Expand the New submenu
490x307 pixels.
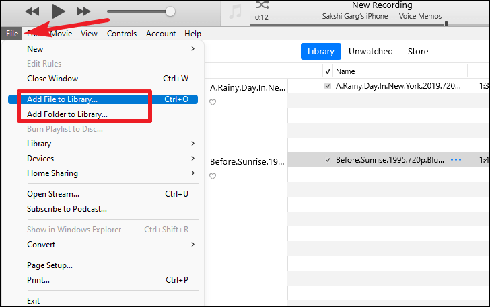(x=103, y=48)
